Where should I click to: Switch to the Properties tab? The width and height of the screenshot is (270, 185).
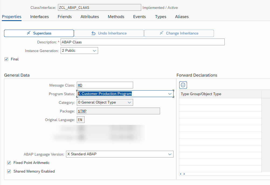point(12,17)
